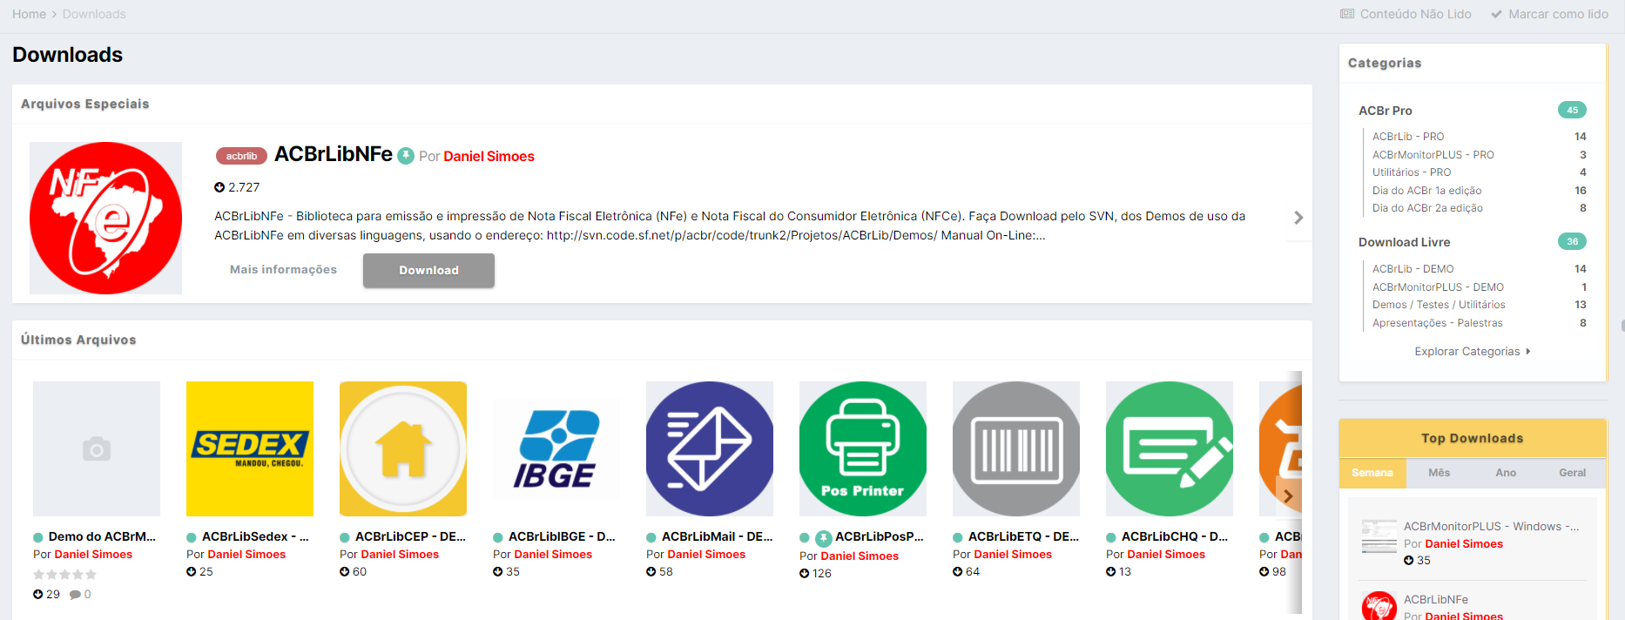Open the ACBrLibNFe small icon in Top Downloads
This screenshot has height=620, width=1625.
(1379, 606)
